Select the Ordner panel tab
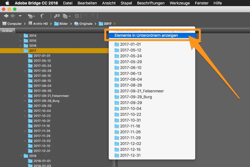This screenshot has height=167, width=250. click(x=7, y=31)
